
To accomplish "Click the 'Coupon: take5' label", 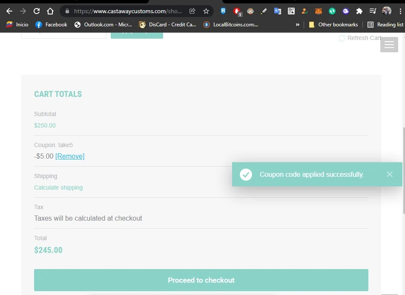I will pos(54,145).
